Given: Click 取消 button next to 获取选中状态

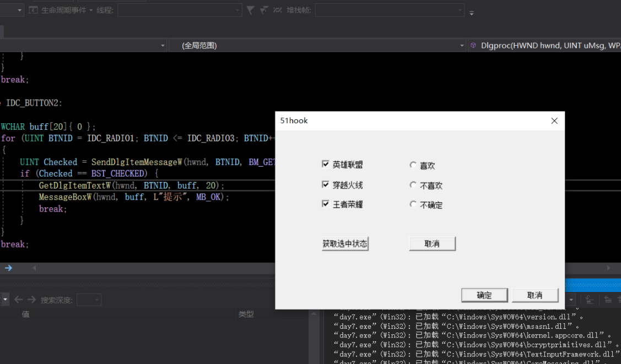Looking at the screenshot, I should (432, 244).
